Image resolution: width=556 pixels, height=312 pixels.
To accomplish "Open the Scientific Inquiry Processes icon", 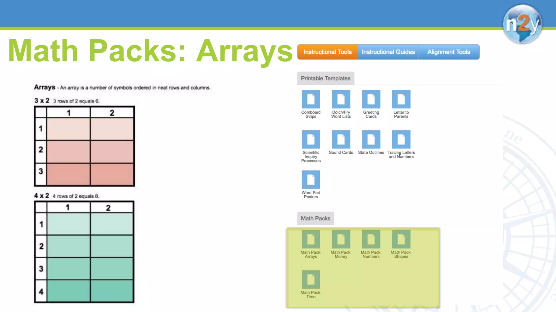I will [311, 139].
